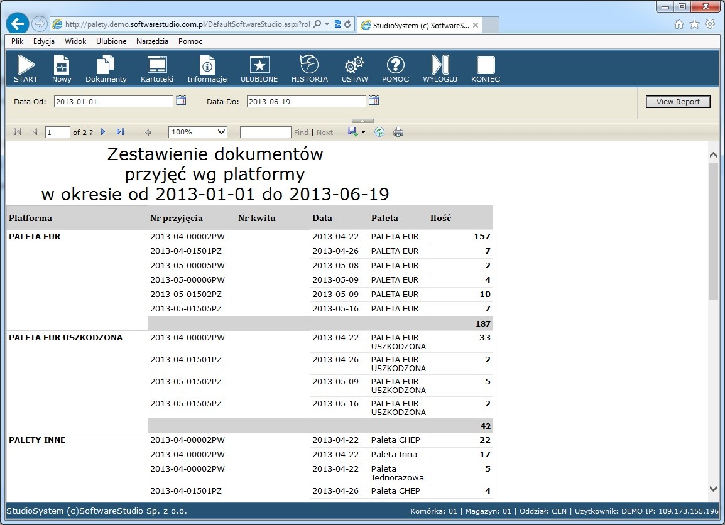Open browser home icon
The height and width of the screenshot is (525, 725).
pyautogui.click(x=679, y=24)
